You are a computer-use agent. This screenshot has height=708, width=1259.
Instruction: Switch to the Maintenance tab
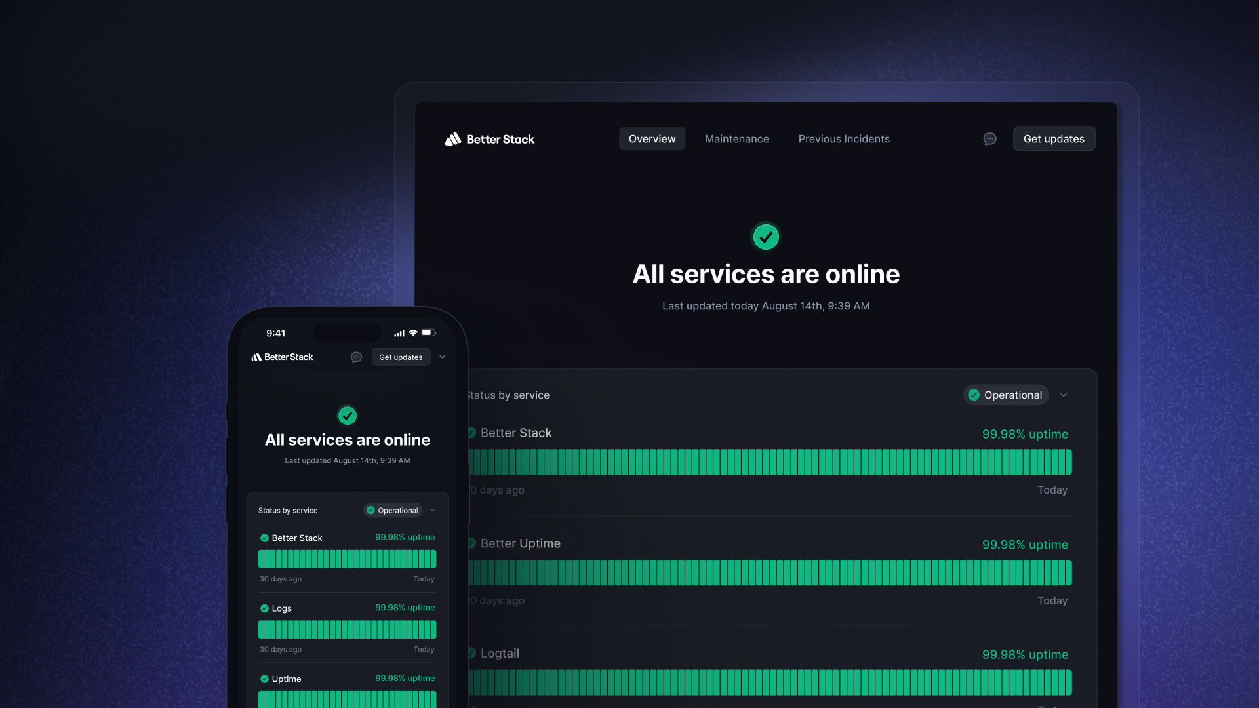coord(736,138)
